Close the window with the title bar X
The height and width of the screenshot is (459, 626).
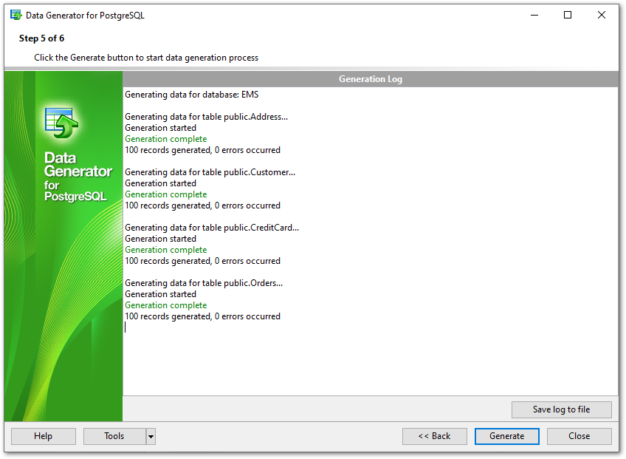coord(602,15)
